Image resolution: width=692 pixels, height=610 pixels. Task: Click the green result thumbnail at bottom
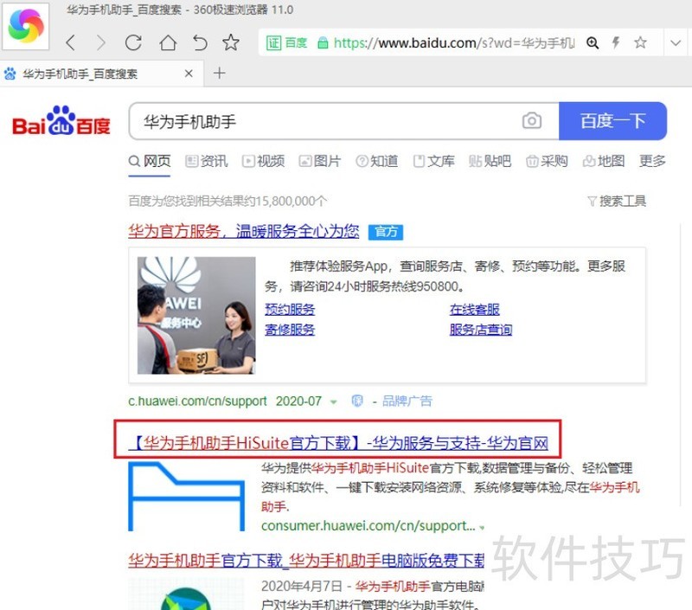click(x=186, y=594)
